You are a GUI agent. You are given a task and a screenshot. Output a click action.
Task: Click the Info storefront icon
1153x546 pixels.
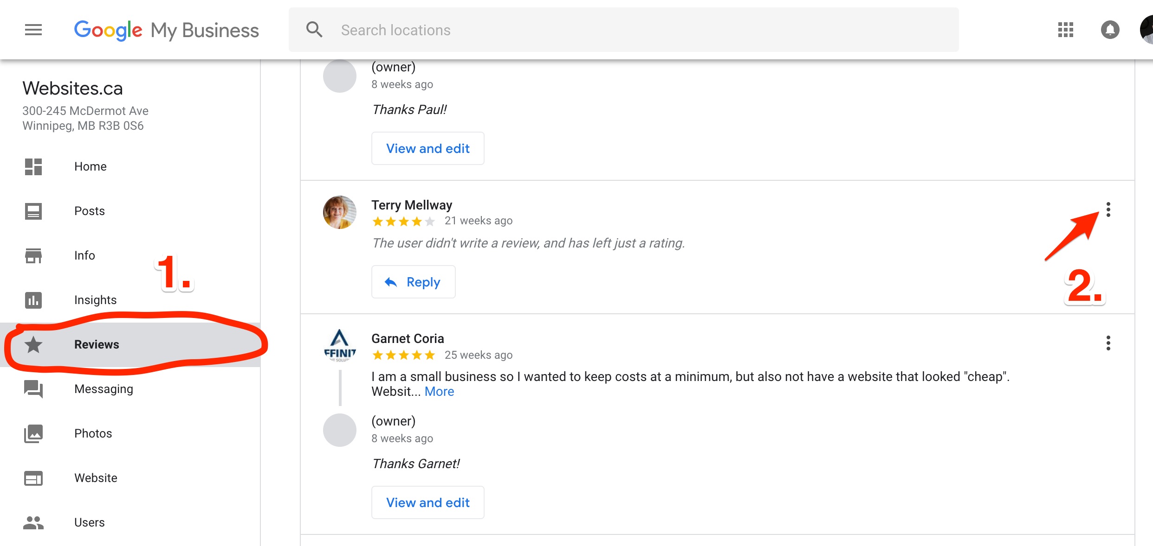pyautogui.click(x=33, y=255)
